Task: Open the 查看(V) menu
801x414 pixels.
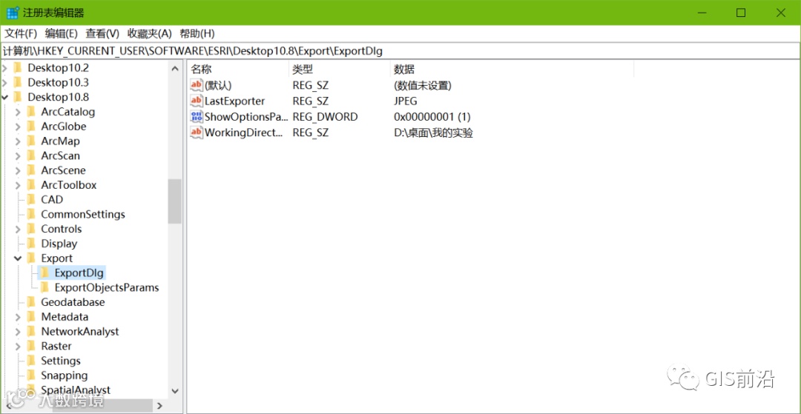Action: tap(102, 33)
